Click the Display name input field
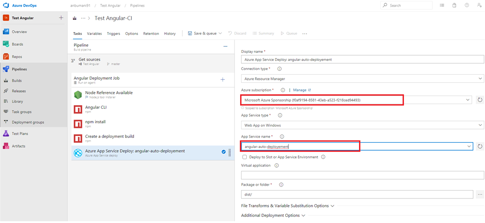The width and height of the screenshot is (485, 223). click(x=362, y=59)
